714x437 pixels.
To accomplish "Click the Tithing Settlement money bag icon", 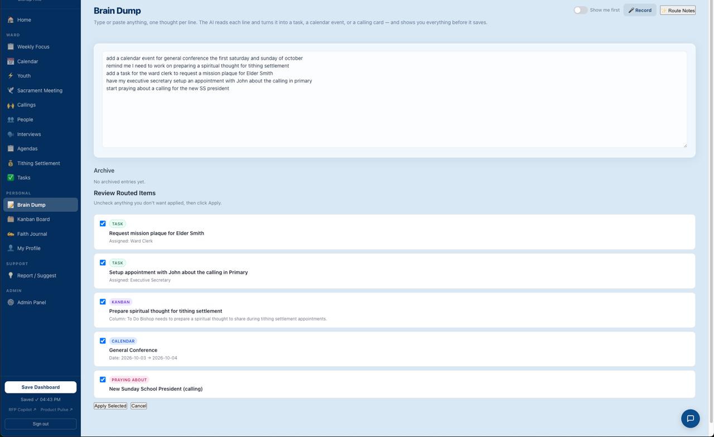I will (x=11, y=163).
